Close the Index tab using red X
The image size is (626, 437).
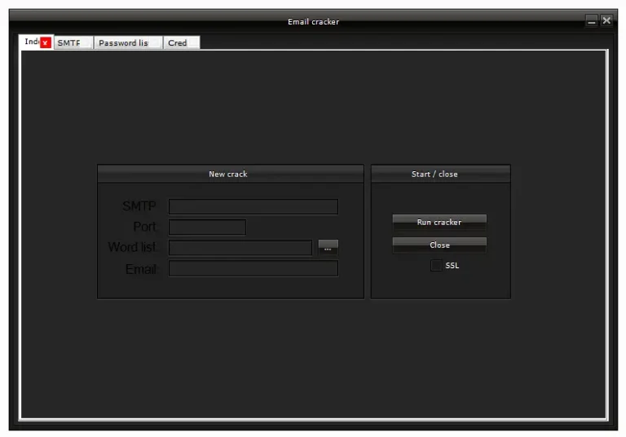46,42
